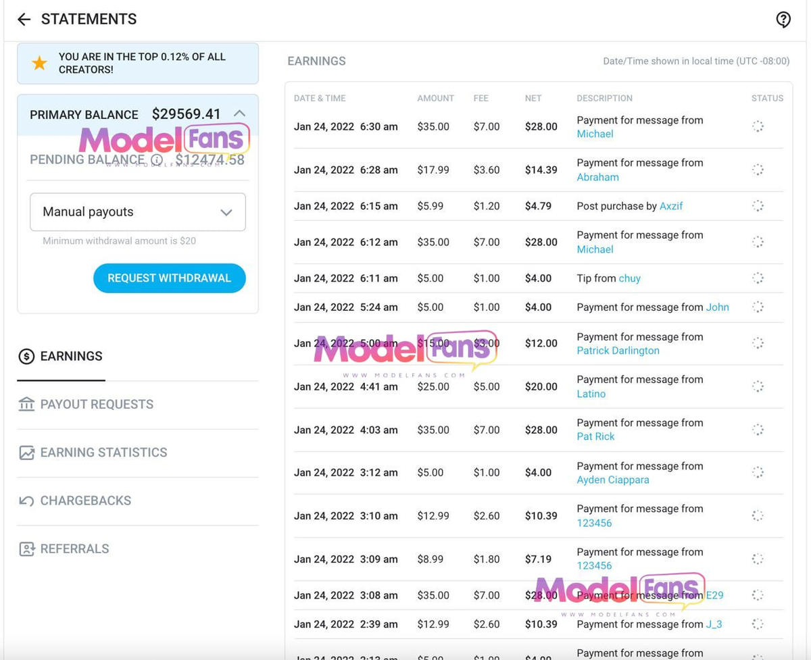Click the Axzif post purchase link
The width and height of the screenshot is (811, 660).
tap(671, 206)
